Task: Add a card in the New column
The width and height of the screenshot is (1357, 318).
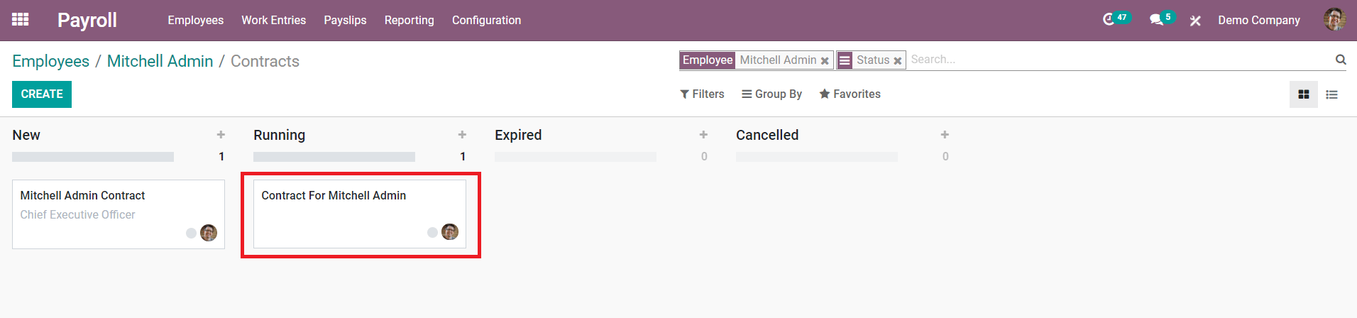Action: 221,135
